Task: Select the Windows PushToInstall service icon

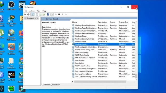Action: [x=73, y=31]
